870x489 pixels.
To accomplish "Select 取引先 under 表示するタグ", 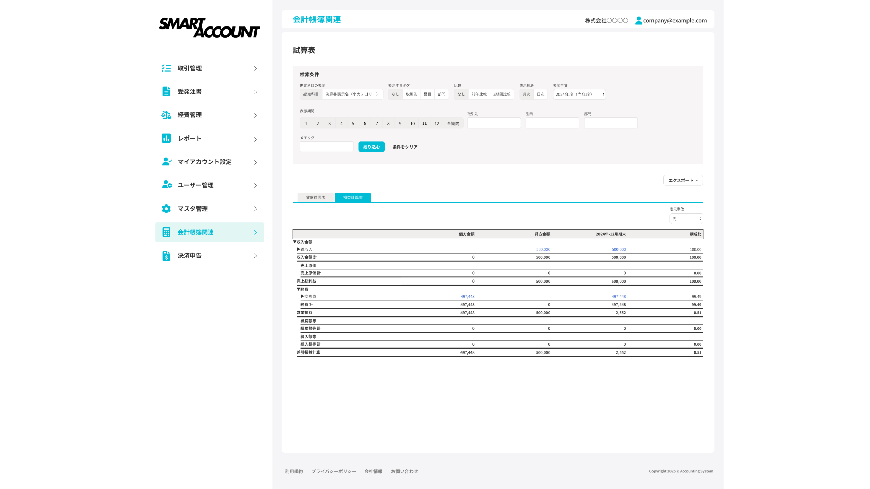I will [411, 94].
